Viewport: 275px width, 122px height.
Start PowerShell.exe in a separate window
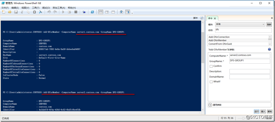92,12
